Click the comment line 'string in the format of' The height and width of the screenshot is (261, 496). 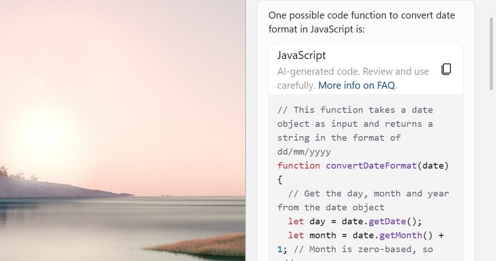click(339, 137)
